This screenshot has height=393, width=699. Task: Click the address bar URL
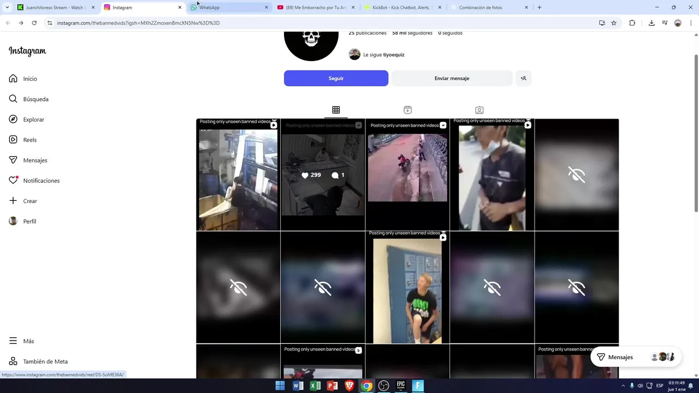138,23
